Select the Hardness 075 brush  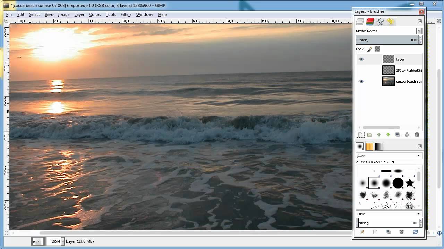coord(386,183)
